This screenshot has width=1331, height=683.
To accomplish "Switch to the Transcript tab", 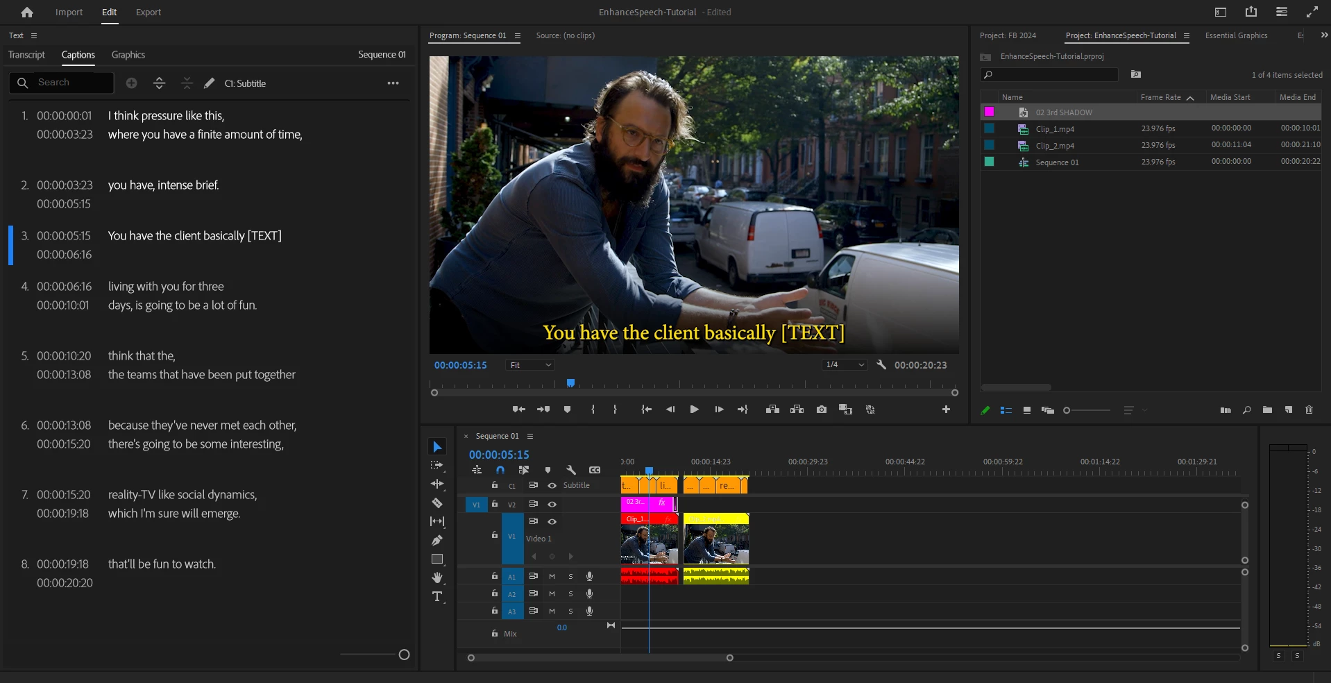I will [26, 55].
